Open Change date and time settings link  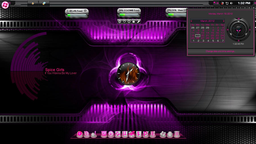pos(220,51)
